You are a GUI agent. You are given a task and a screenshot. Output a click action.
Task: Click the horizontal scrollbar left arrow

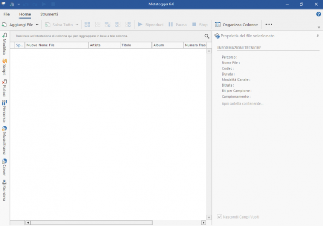[28, 223]
